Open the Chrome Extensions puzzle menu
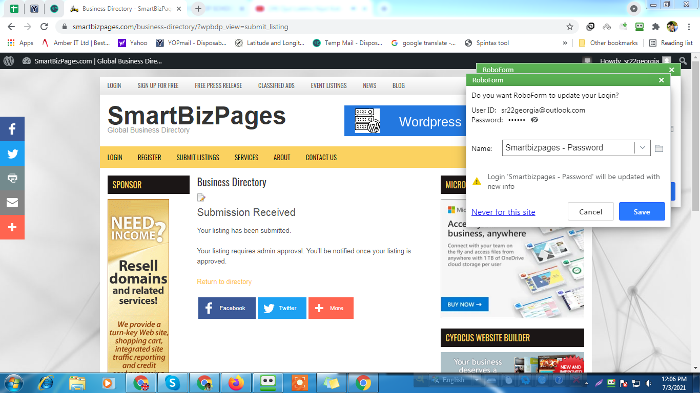 tap(655, 27)
